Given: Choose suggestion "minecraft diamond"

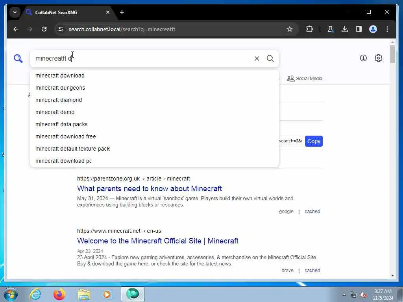Looking at the screenshot, I should click(154, 100).
